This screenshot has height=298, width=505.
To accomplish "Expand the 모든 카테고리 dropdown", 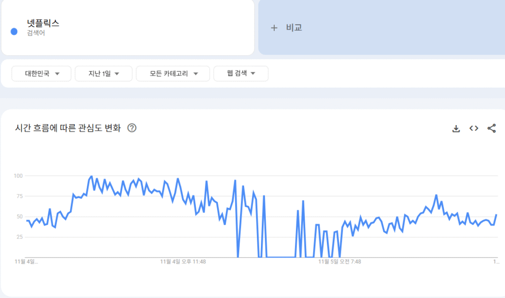I will 173,73.
